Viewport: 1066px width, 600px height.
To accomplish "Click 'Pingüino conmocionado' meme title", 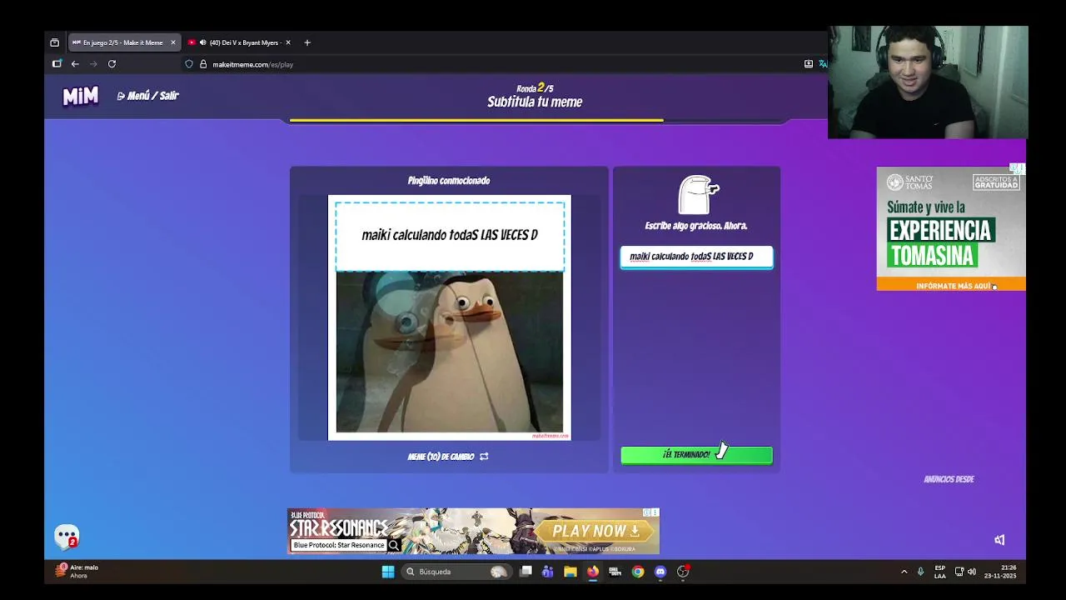I will 449,181.
